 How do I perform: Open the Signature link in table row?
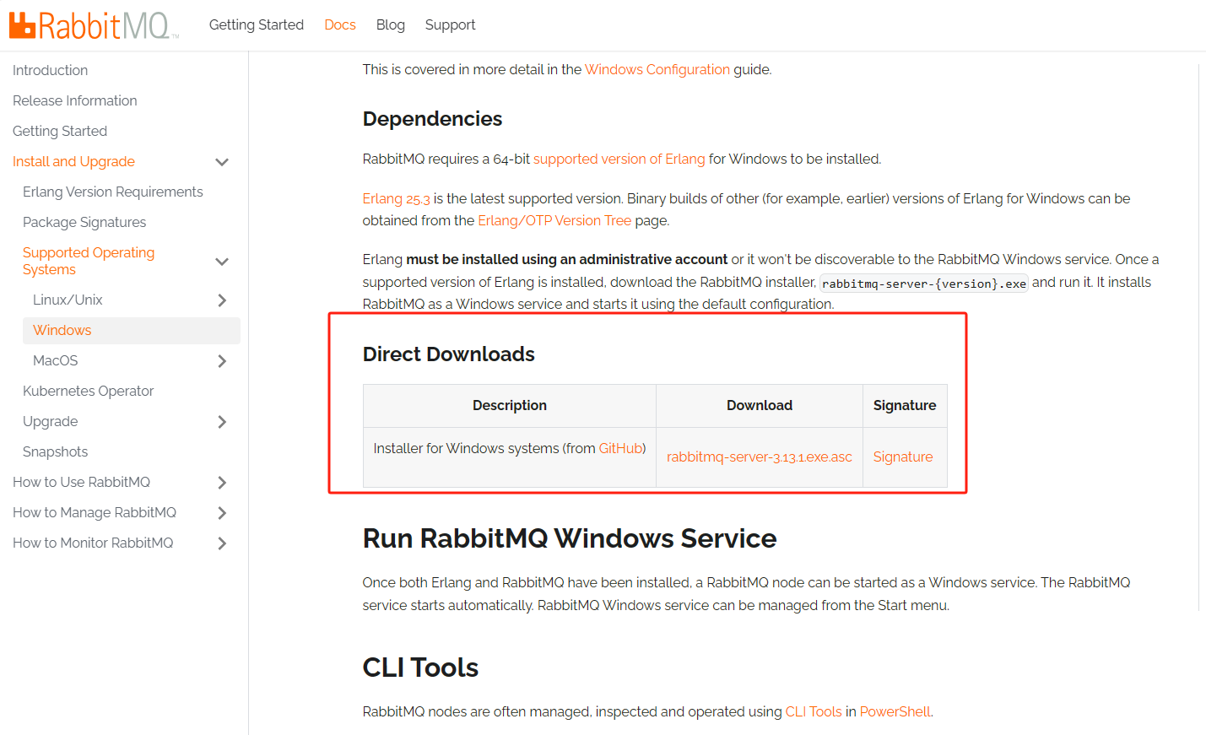click(903, 457)
